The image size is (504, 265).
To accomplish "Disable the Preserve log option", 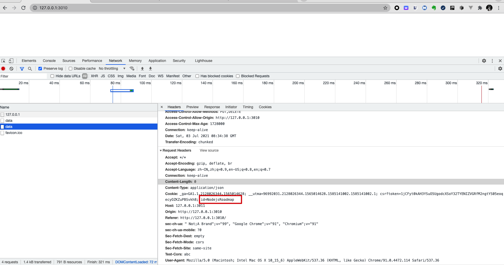I will [40, 69].
